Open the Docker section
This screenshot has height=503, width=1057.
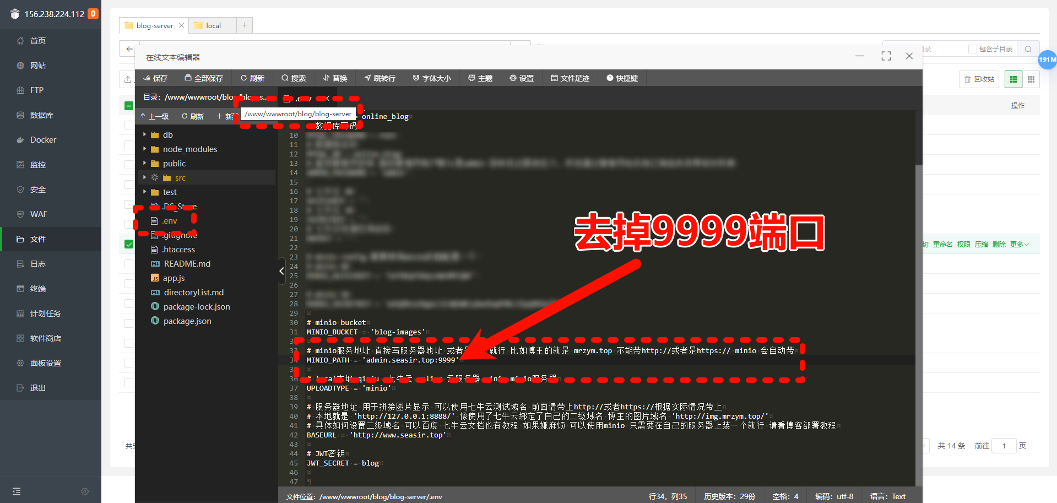point(43,140)
